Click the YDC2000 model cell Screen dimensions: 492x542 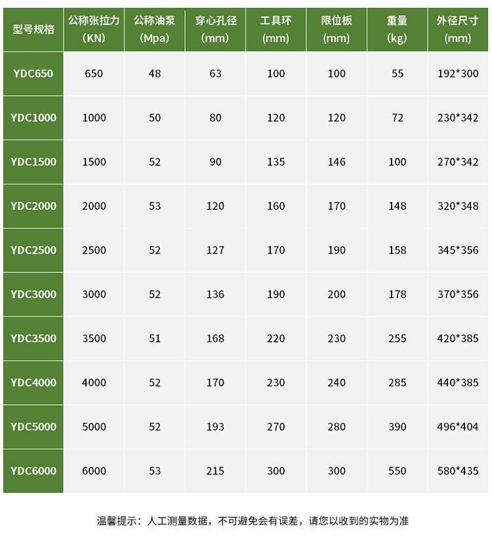point(33,206)
